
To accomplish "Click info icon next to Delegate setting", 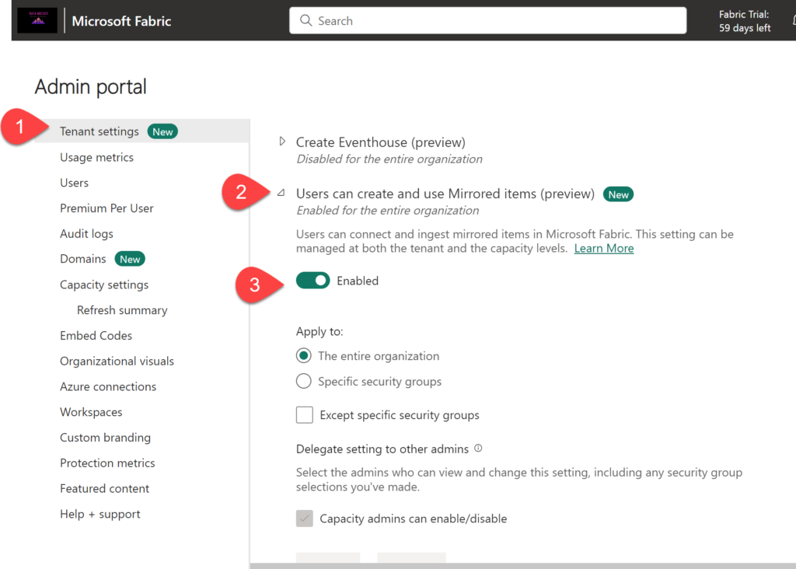I will point(478,449).
